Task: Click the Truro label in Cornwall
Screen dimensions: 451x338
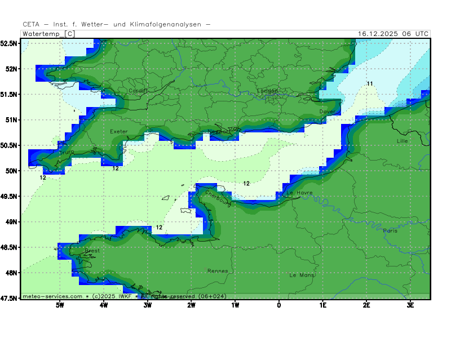Action: [x=66, y=152]
